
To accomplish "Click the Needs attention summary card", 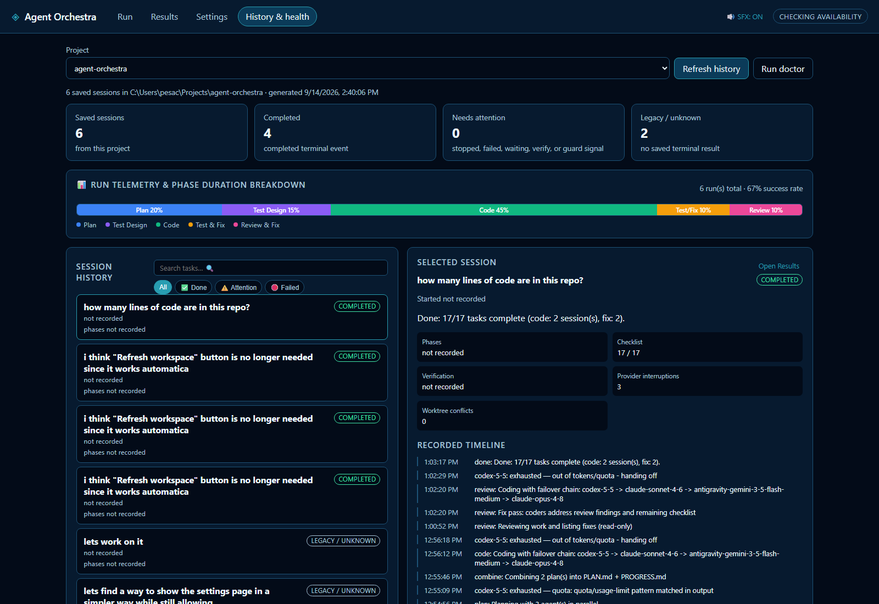I will click(533, 132).
